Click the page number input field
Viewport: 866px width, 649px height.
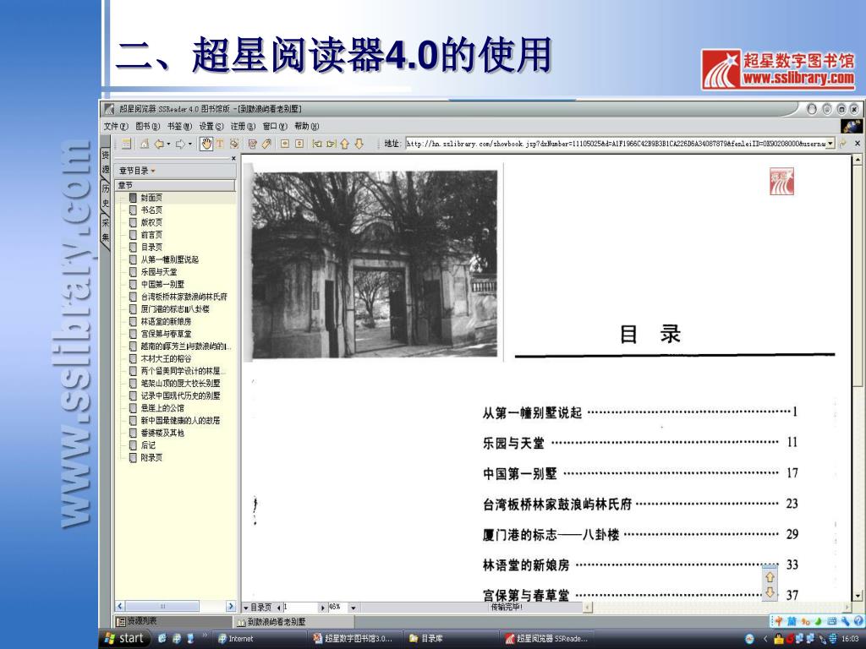pyautogui.click(x=301, y=608)
